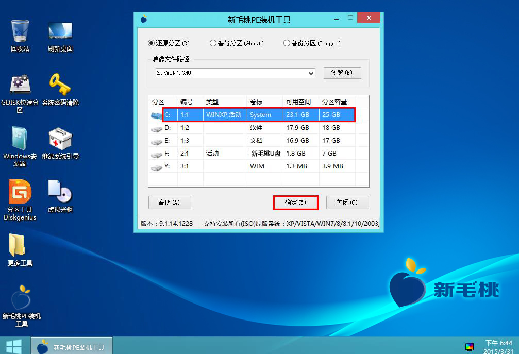Screen dimensions: 519x354
Task: Click the 17 GB capacity cell
Action: 331,141
